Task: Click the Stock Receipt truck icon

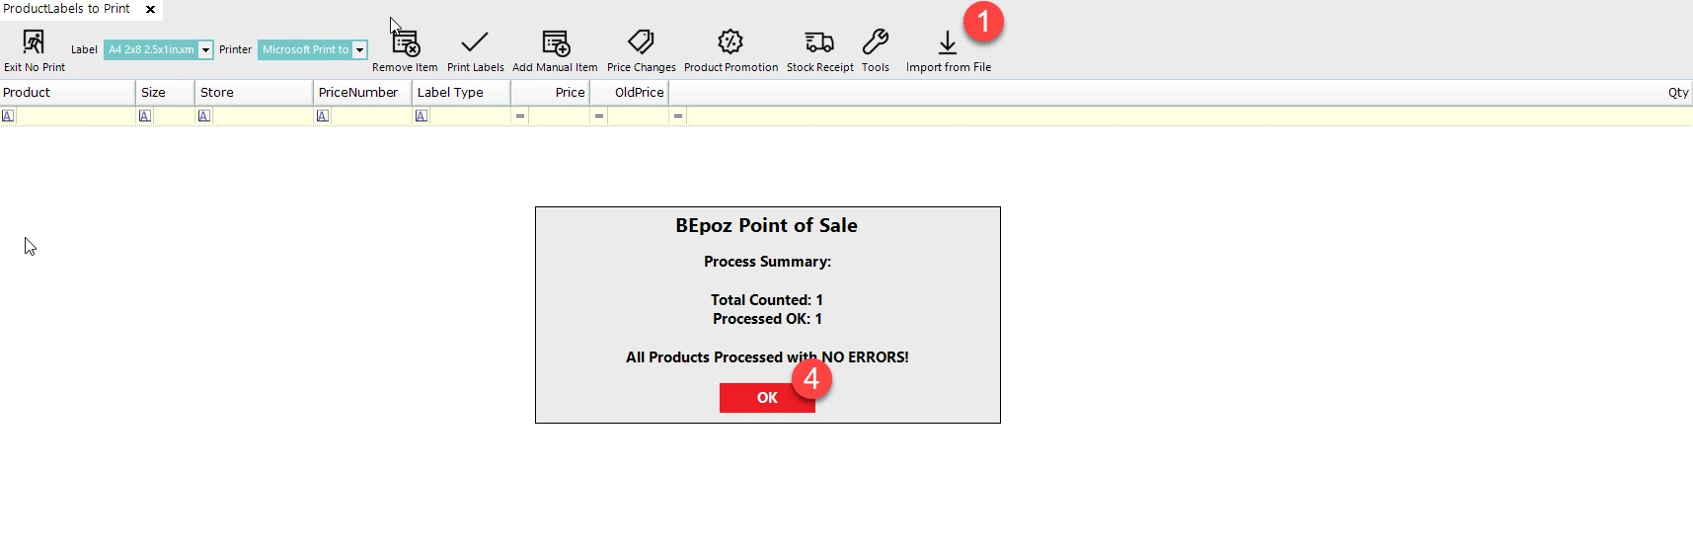Action: coord(819,42)
